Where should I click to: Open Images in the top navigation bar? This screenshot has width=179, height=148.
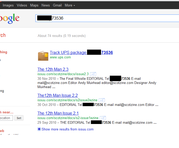[x=8, y=5]
